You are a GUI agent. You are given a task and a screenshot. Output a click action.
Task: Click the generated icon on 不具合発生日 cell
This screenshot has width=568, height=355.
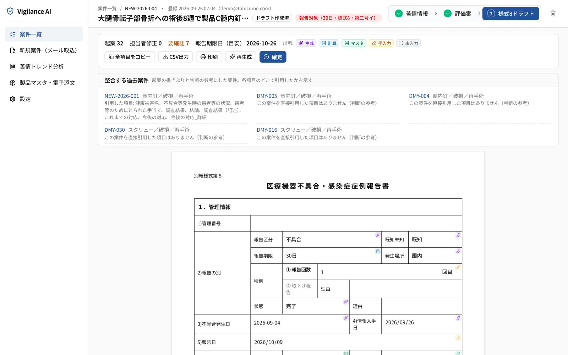click(x=346, y=318)
